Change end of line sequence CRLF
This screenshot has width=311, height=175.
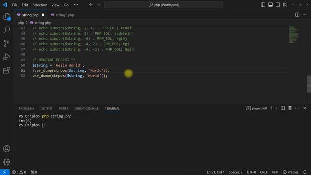click(x=264, y=172)
